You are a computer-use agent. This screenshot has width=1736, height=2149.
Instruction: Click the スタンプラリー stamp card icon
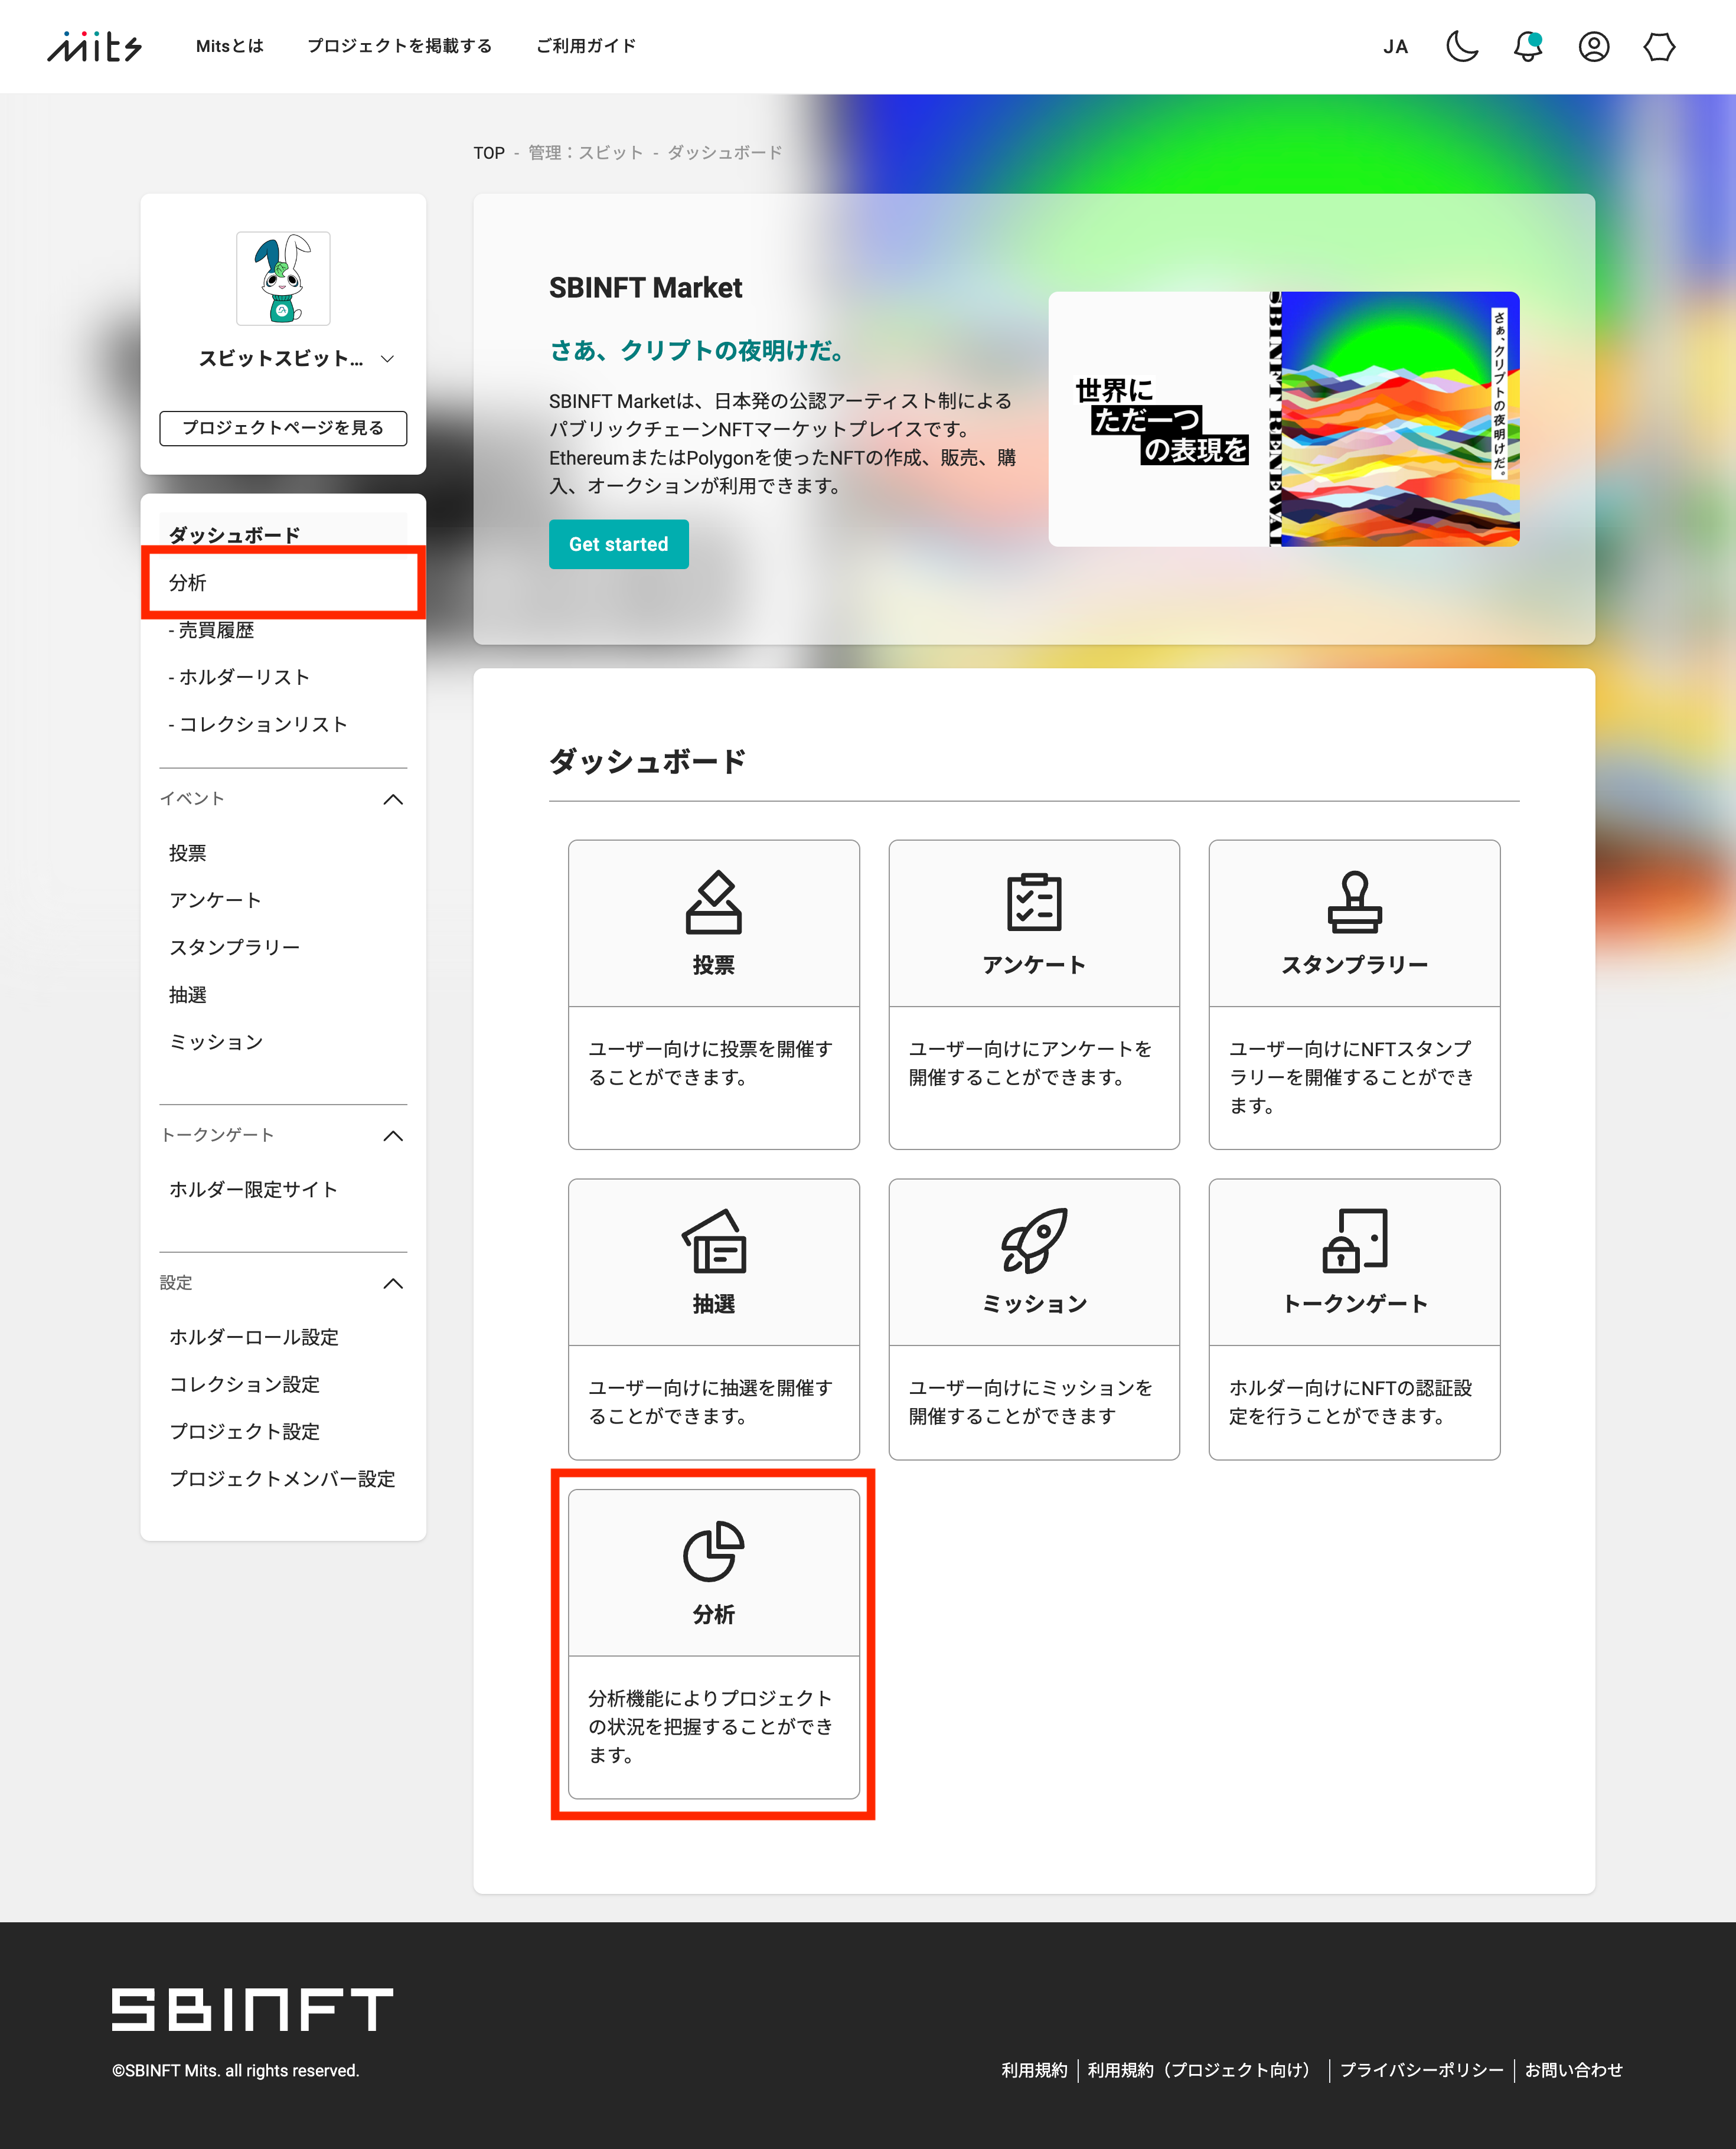pyautogui.click(x=1354, y=901)
